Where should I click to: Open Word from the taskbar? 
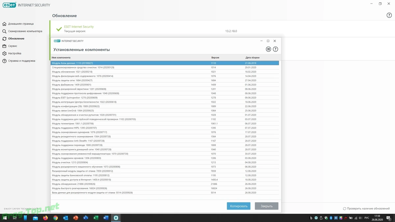(106, 218)
